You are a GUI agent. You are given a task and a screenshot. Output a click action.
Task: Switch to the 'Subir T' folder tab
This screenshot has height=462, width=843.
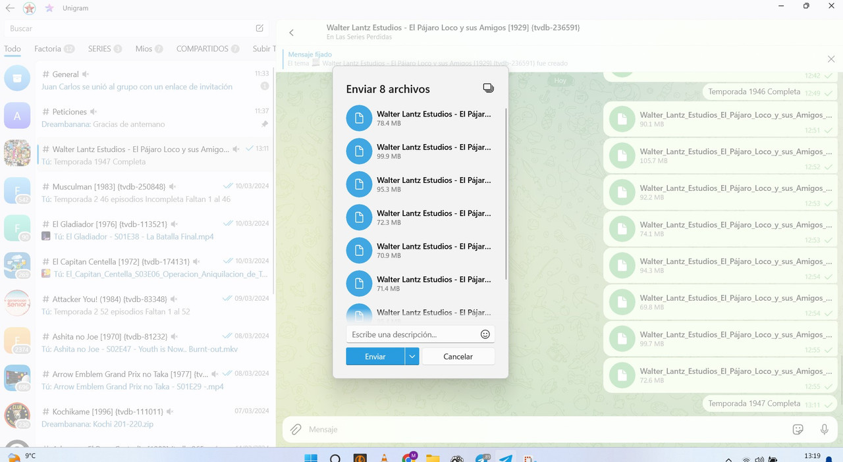click(x=263, y=49)
